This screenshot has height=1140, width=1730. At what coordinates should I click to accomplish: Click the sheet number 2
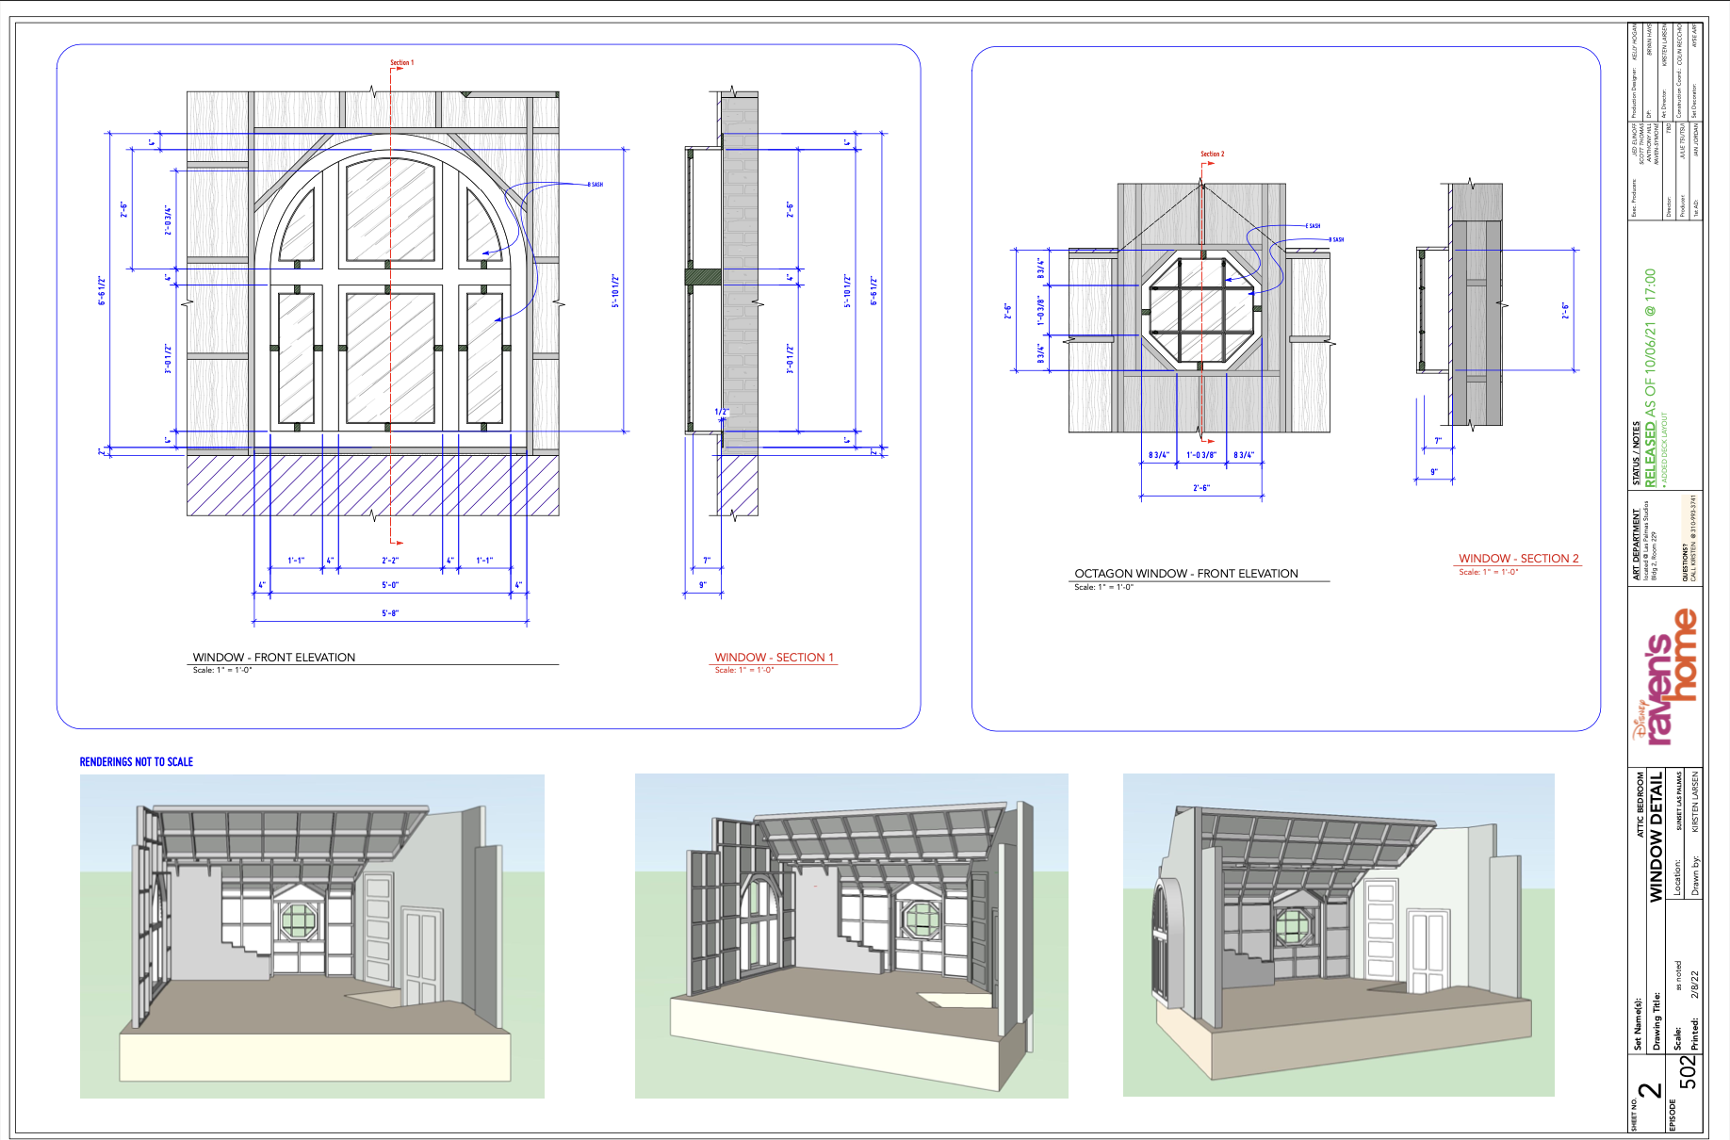1650,1091
